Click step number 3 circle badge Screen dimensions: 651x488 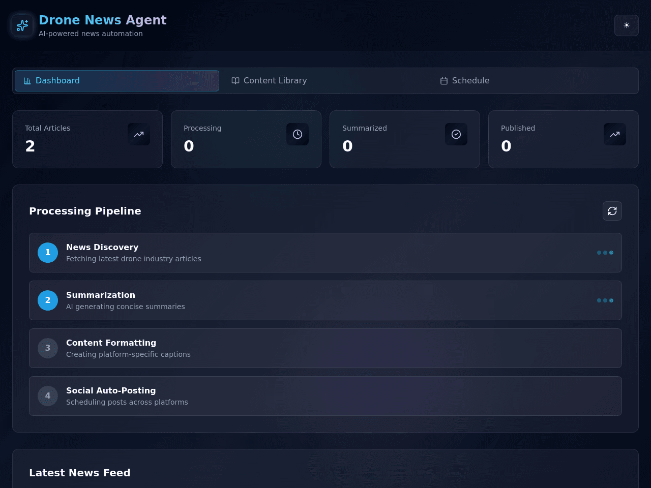point(48,348)
